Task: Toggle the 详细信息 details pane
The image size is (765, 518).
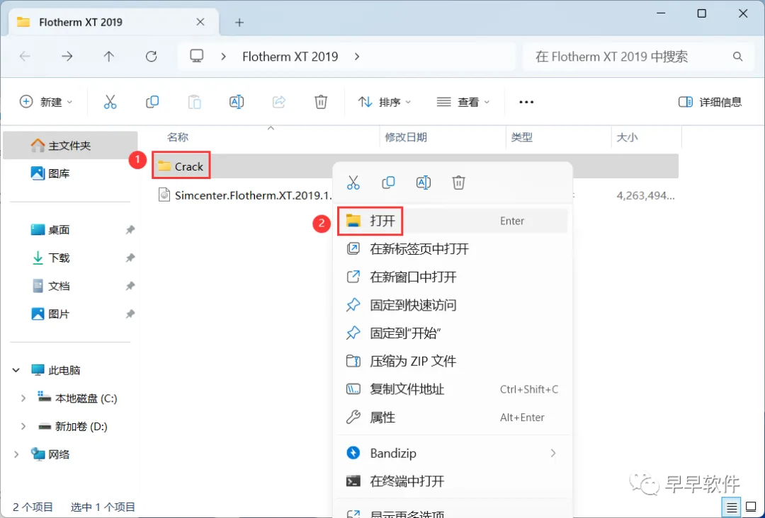Action: pos(710,102)
